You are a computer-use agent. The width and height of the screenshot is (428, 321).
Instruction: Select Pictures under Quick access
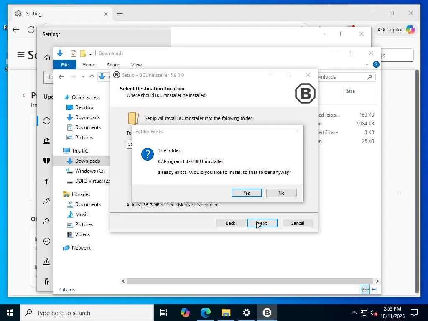(x=80, y=137)
